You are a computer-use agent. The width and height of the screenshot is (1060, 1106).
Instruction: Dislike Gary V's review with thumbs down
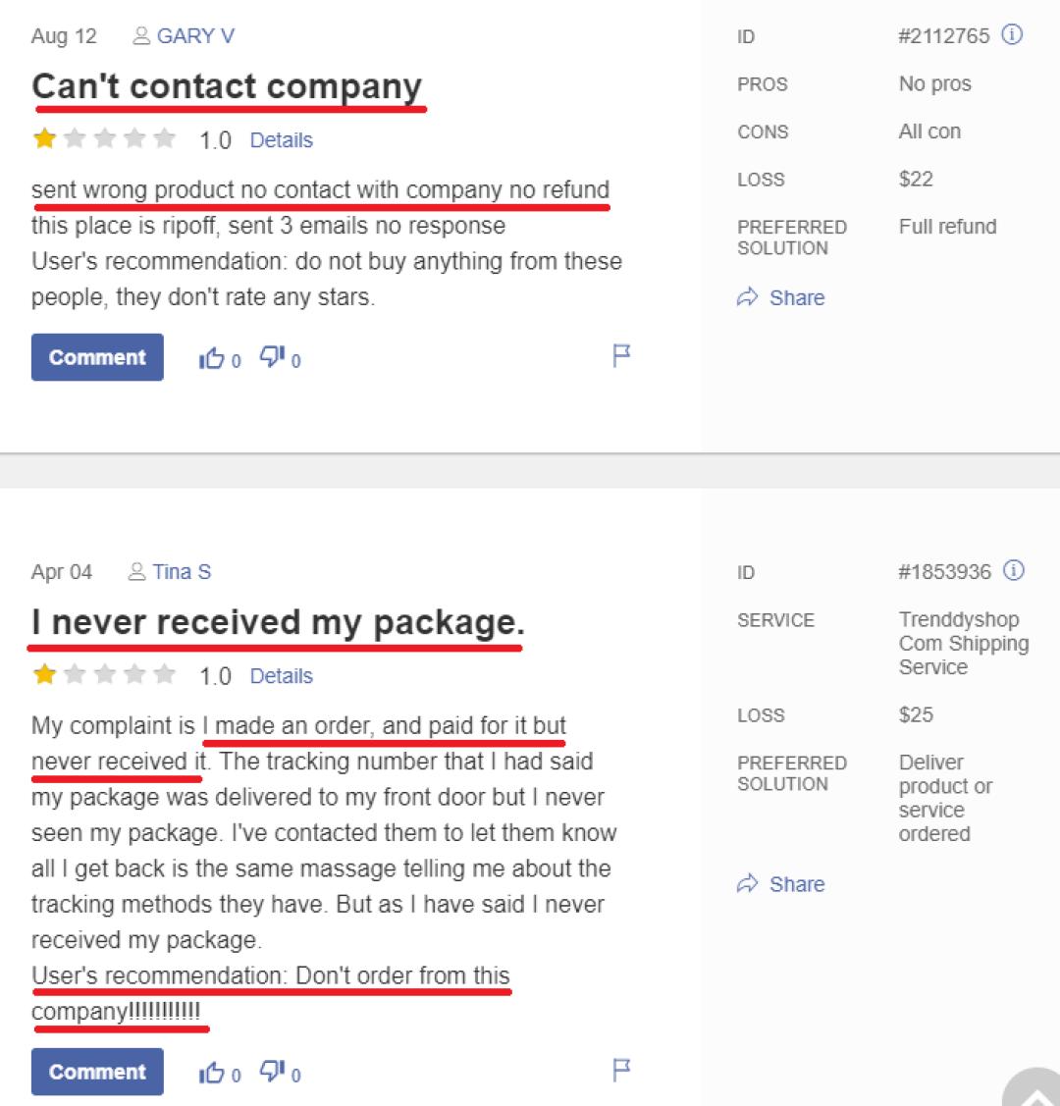[x=271, y=358]
